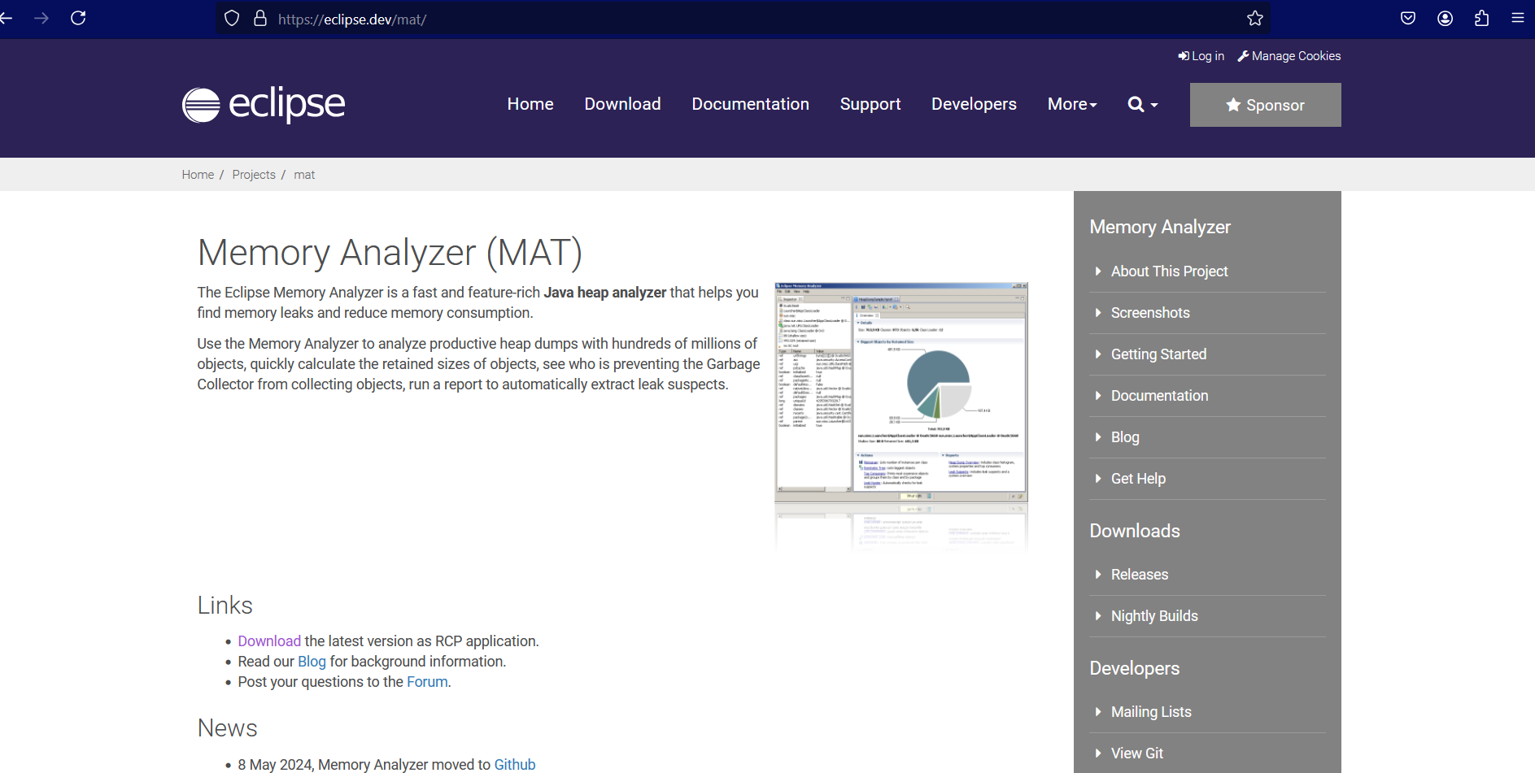Click Manage Cookies
1535x773 pixels.
1289,56
